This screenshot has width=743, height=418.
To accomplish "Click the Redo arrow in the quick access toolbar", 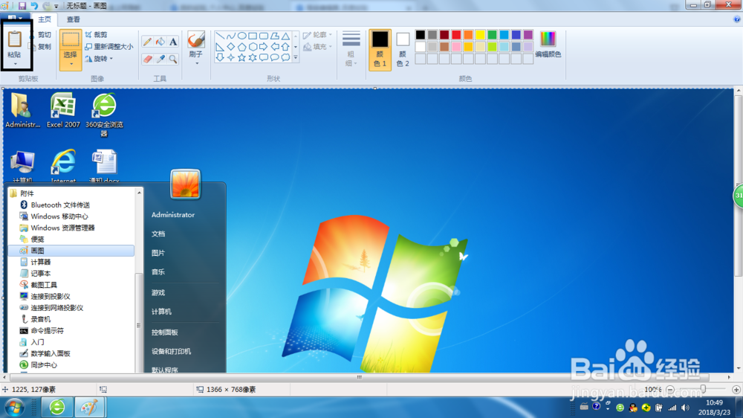I will pos(46,6).
